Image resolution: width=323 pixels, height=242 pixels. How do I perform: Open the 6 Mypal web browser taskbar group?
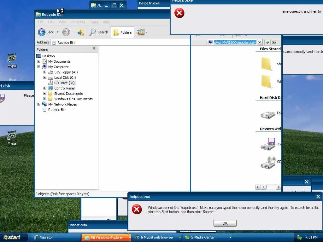coord(157,238)
